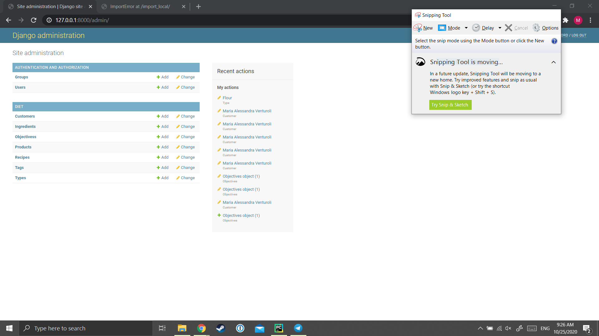The height and width of the screenshot is (336, 599).
Task: Open PyCharm from the taskbar
Action: [x=279, y=328]
